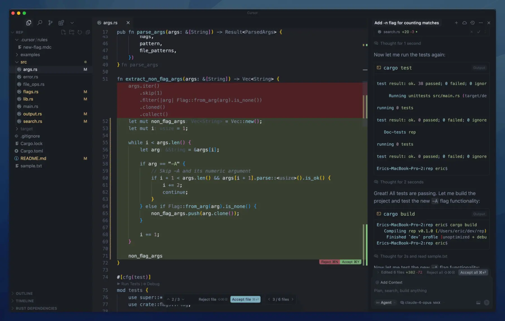This screenshot has width=505, height=321.
Task: Click Add Context button
Action: click(389, 282)
